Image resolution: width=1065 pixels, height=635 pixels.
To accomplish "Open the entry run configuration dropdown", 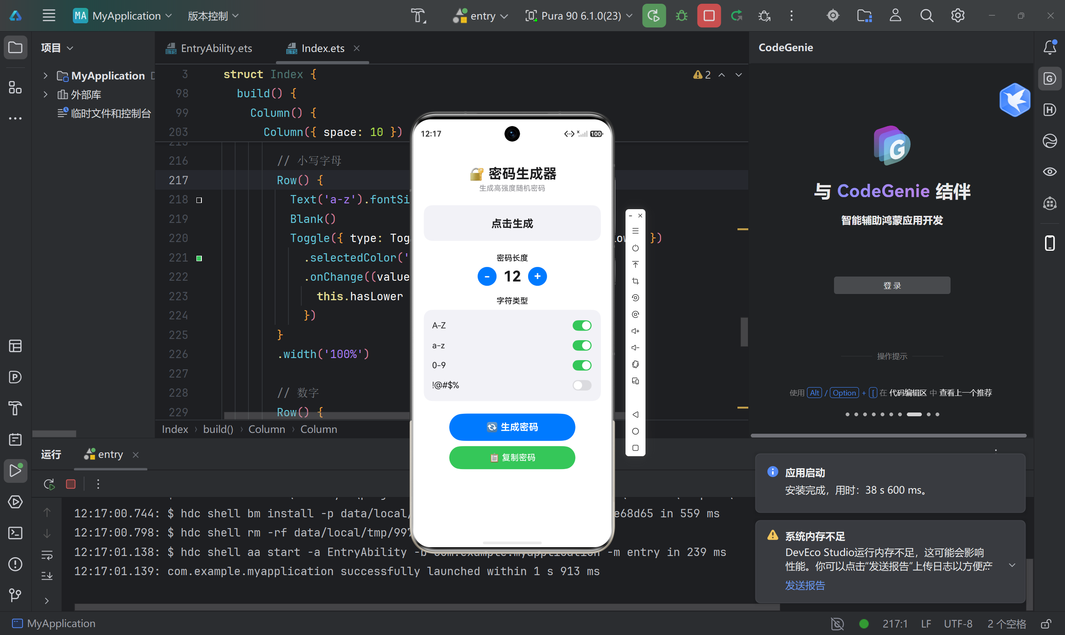I will click(480, 16).
